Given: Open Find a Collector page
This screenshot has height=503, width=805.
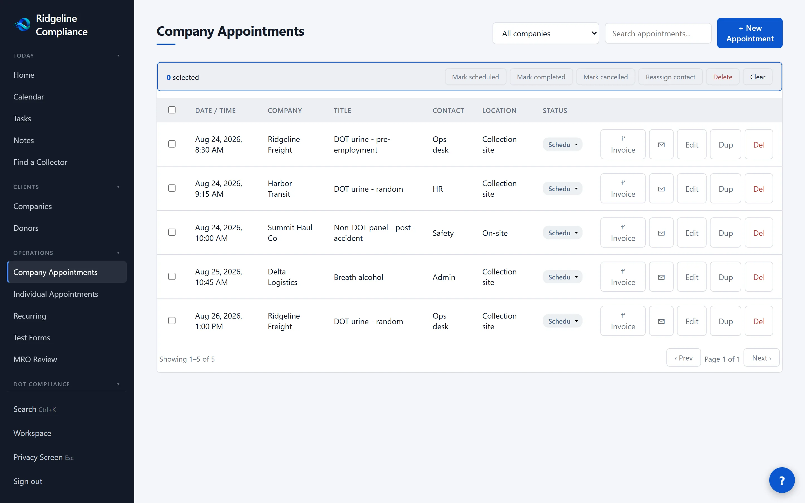Looking at the screenshot, I should point(67,162).
